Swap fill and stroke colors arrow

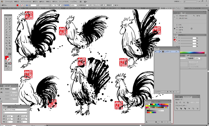click(x=10, y=56)
